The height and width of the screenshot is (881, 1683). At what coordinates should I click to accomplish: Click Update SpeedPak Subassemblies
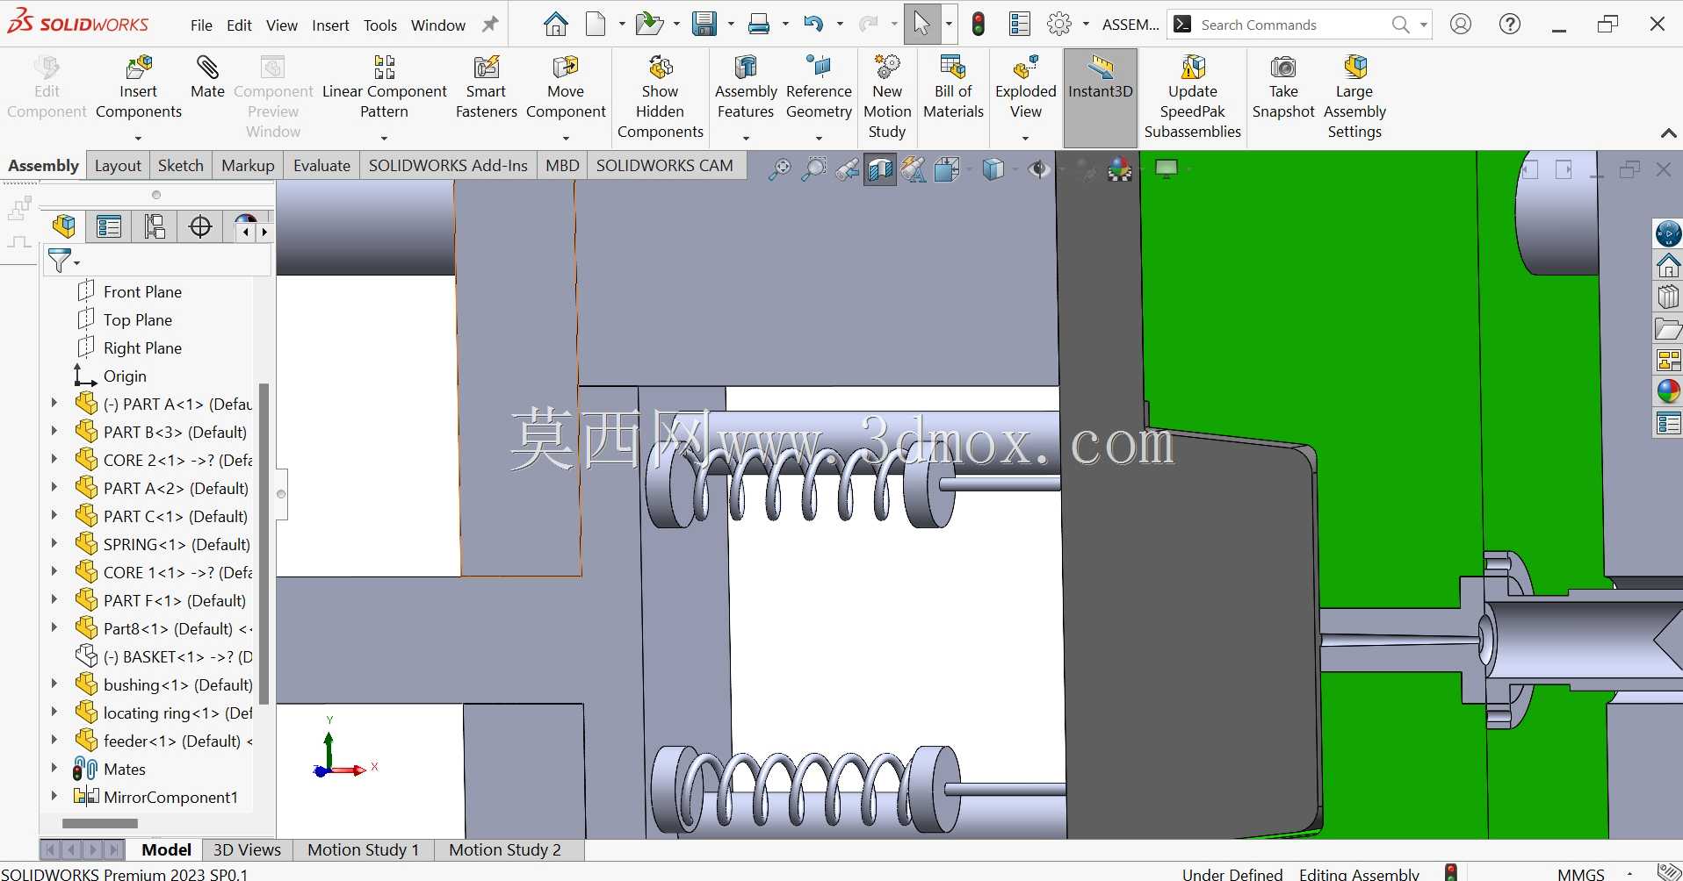click(1193, 97)
